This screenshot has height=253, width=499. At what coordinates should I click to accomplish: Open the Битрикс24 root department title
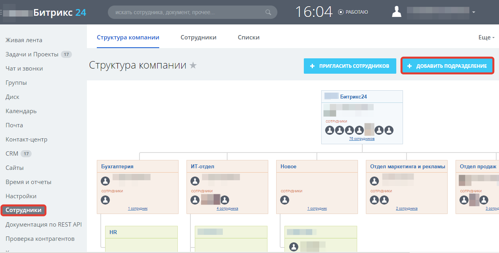point(354,96)
